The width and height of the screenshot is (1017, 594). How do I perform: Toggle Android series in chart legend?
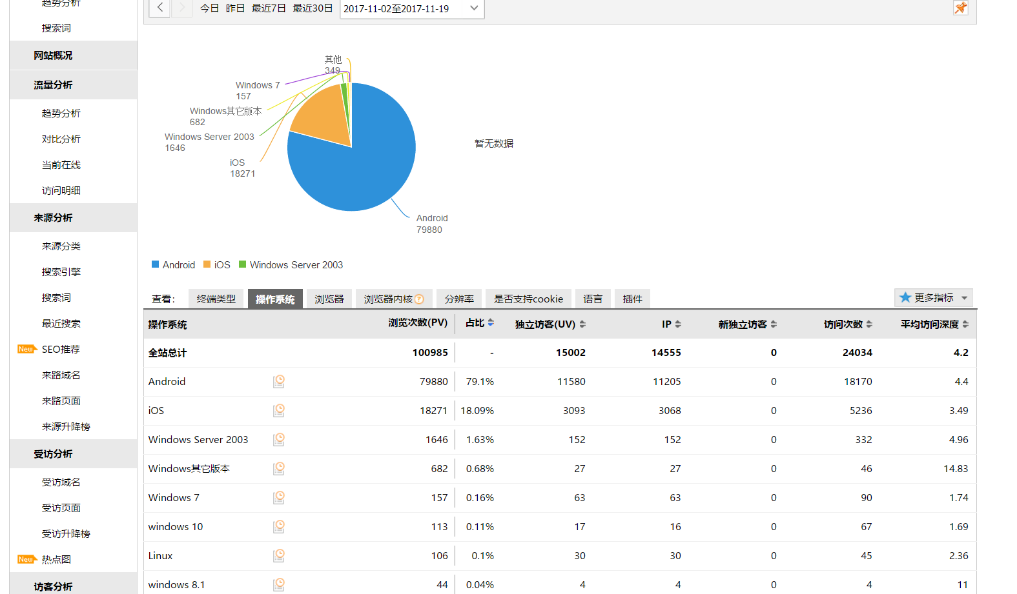[173, 265]
